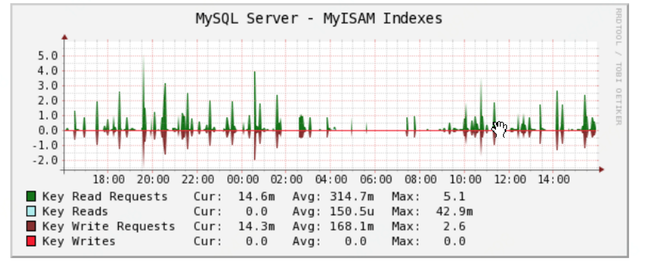648x261 pixels.
Task: Click the chart title MySQL Server - MyISAM Indexes
Action: coord(319,18)
